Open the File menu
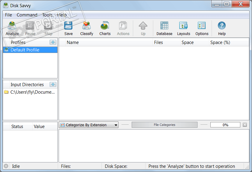 coord(8,15)
